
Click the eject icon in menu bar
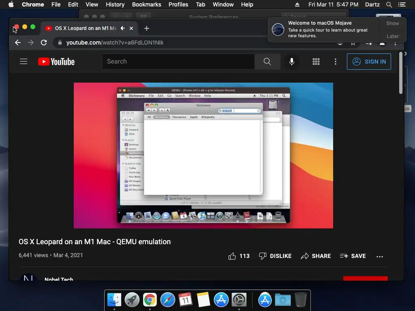pos(297,4)
